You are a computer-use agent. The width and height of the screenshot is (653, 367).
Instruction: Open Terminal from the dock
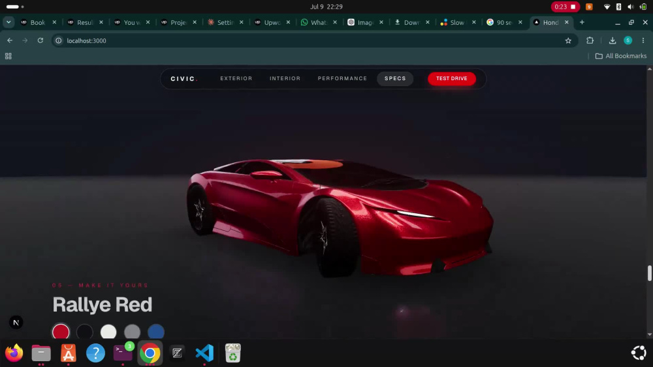point(123,353)
